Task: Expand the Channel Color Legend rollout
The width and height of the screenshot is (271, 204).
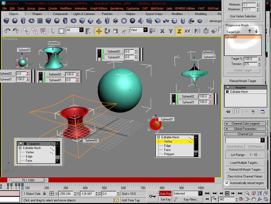Action: (x=245, y=124)
